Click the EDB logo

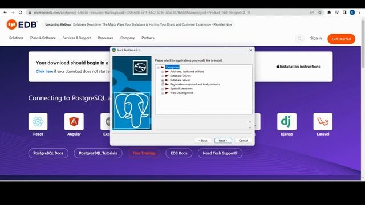(22, 24)
